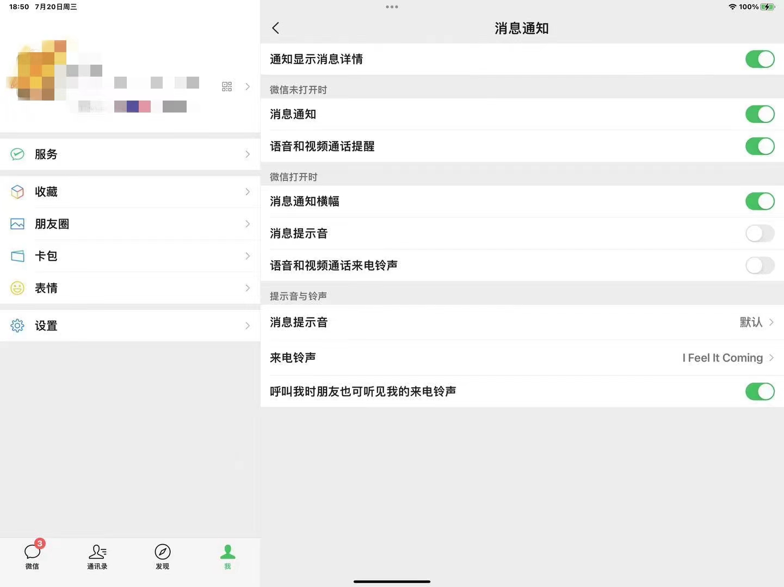Expand the profile details via chevron
784x587 pixels.
(248, 86)
